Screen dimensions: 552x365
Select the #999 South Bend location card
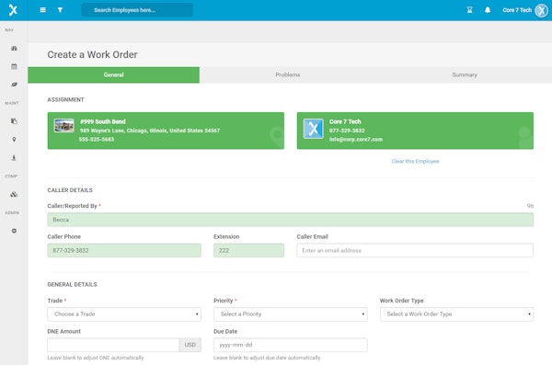166,131
